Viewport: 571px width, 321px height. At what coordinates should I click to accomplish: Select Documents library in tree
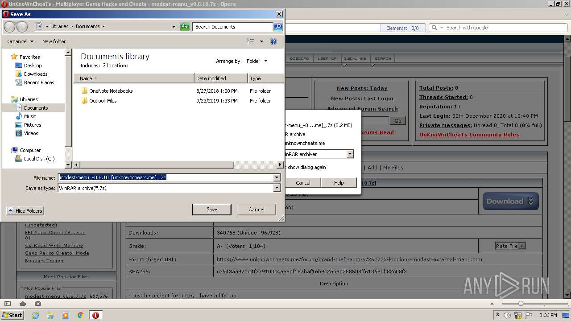[x=36, y=108]
